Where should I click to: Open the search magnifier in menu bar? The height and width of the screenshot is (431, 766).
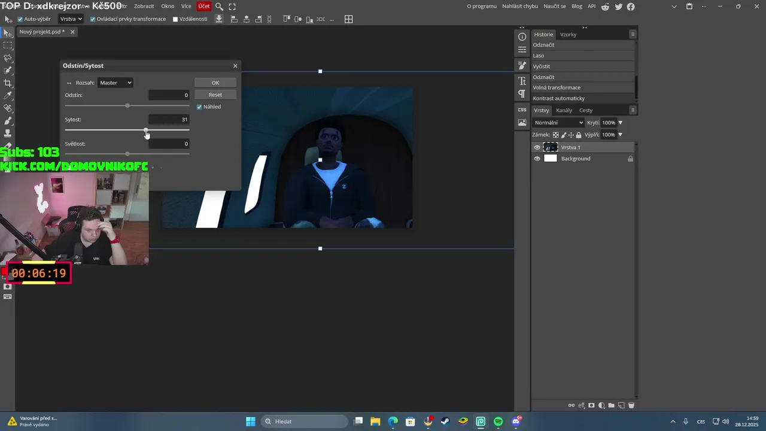(x=219, y=7)
